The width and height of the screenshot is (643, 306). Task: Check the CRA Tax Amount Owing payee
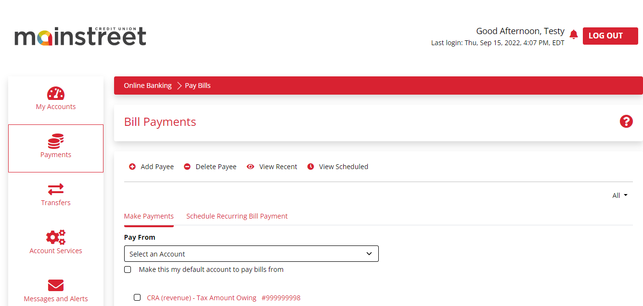(x=137, y=297)
